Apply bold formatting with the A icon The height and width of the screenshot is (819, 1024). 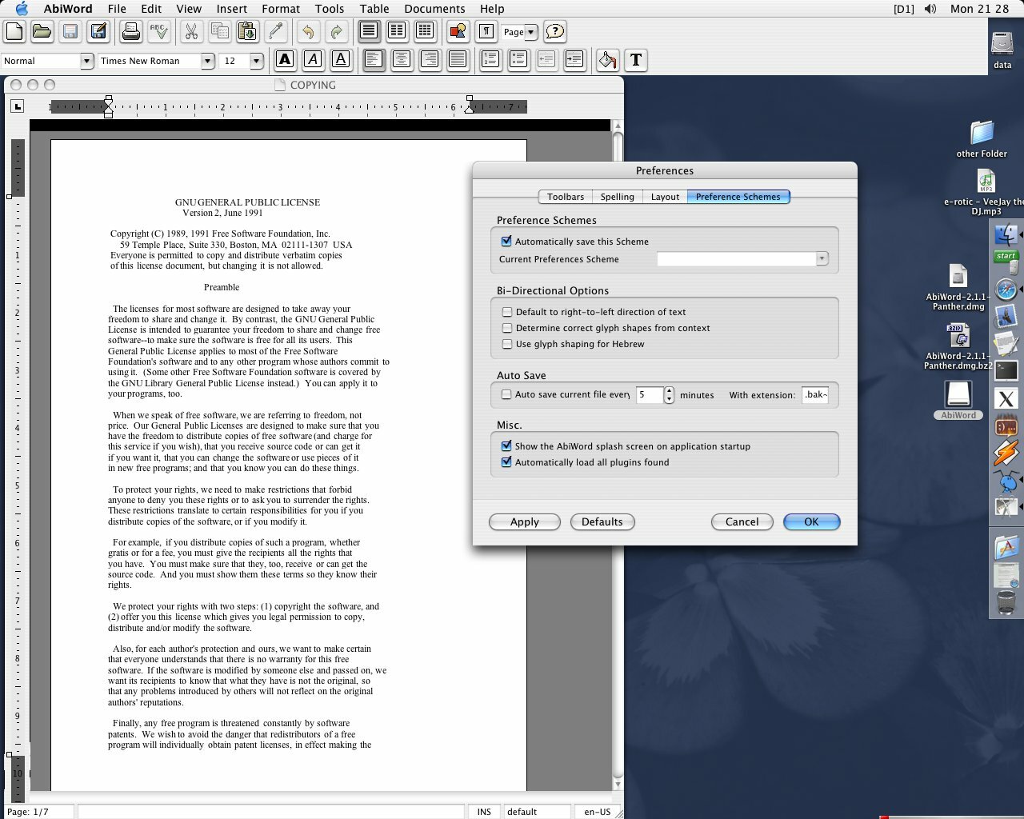pyautogui.click(x=285, y=60)
